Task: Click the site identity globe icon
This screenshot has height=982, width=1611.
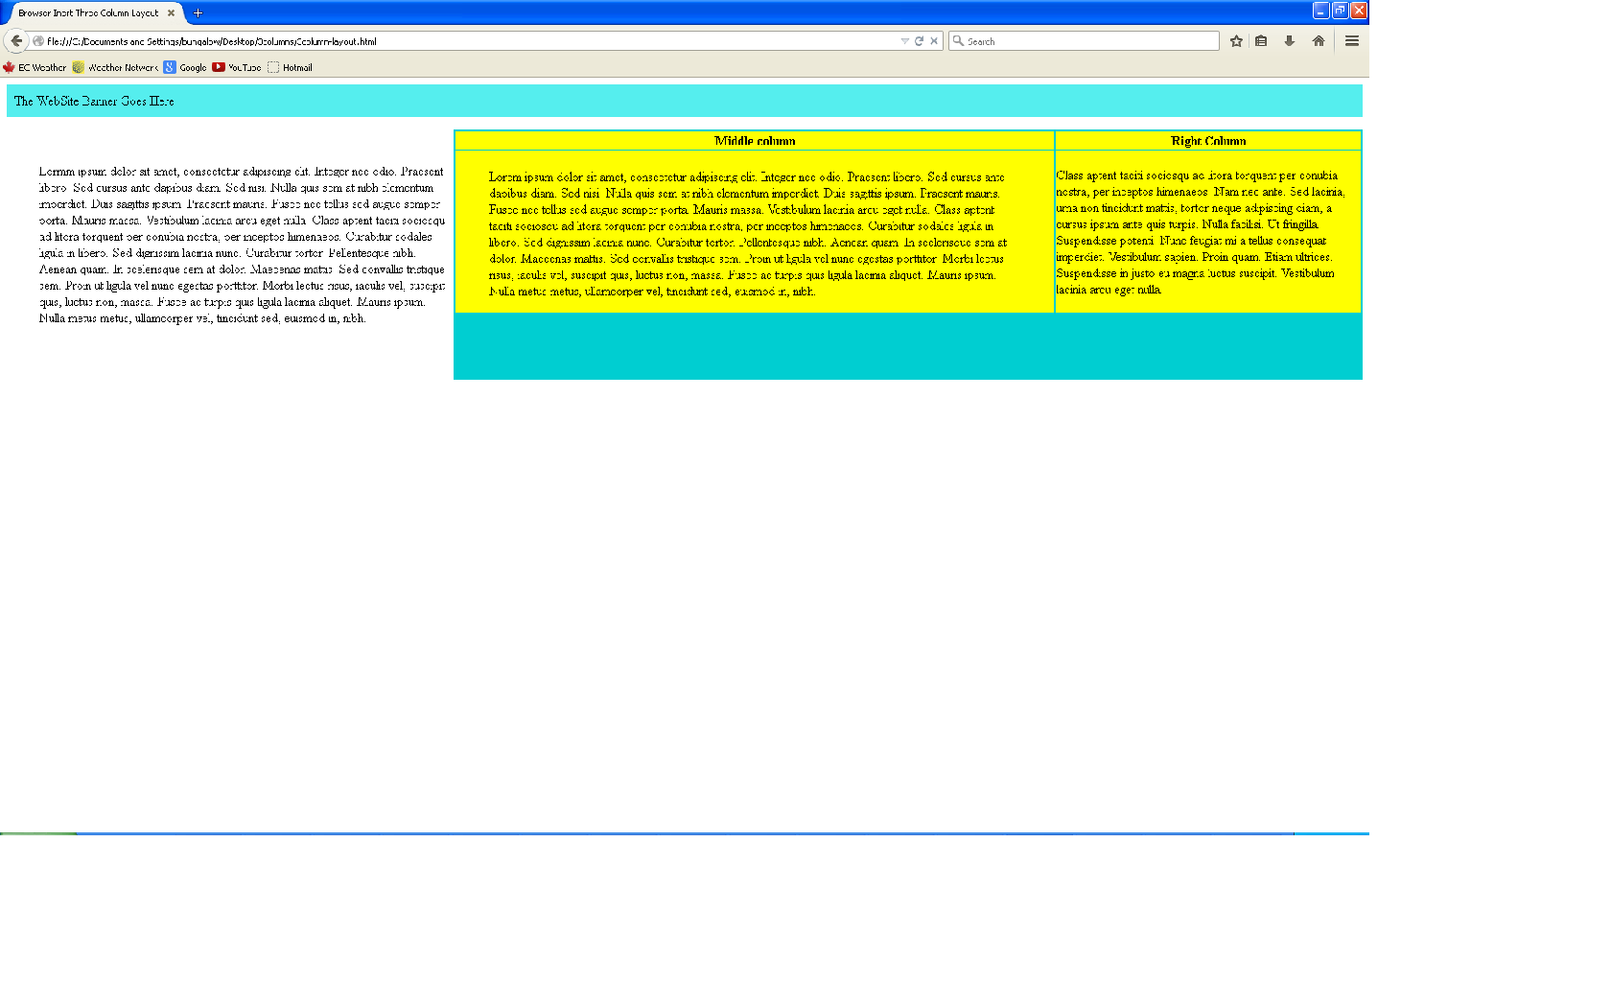Action: pos(38,41)
